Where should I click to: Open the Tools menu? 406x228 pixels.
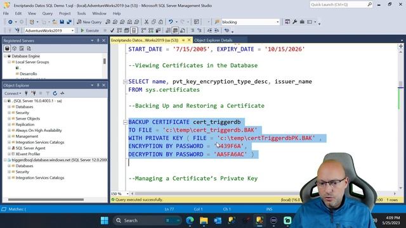pos(81,13)
